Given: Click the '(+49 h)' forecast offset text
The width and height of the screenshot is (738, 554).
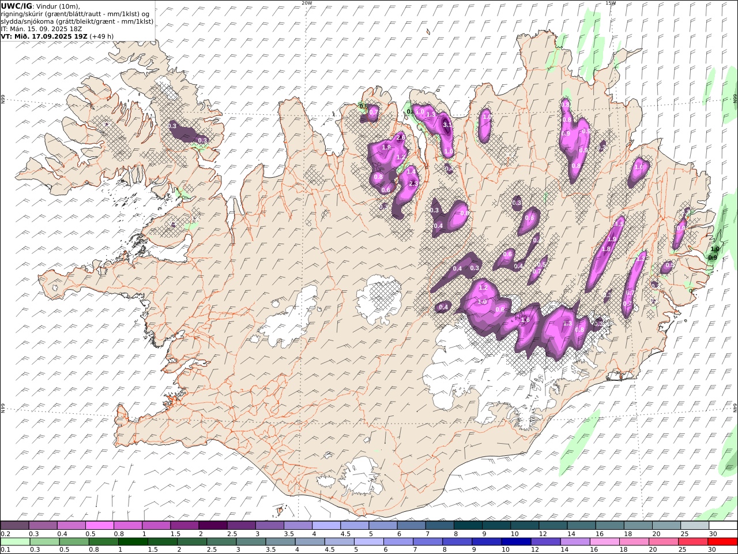Looking at the screenshot, I should [x=101, y=36].
